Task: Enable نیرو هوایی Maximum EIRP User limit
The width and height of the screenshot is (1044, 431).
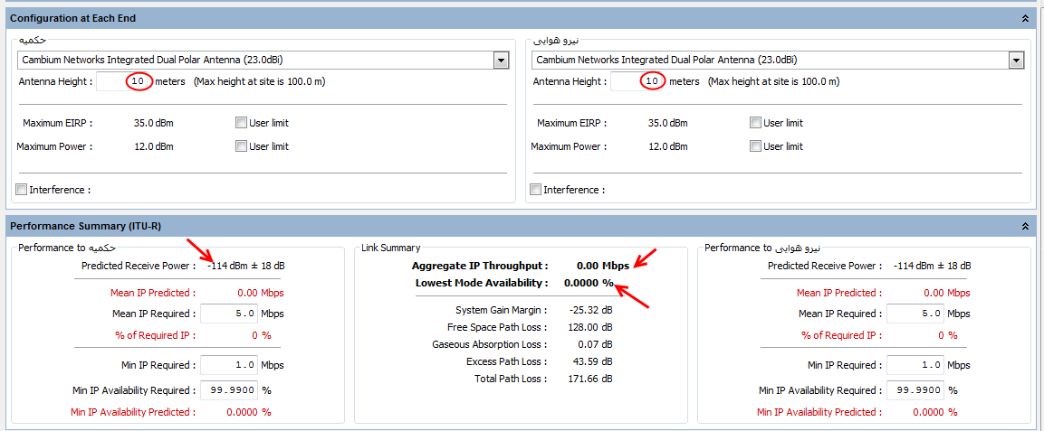Action: pyautogui.click(x=755, y=123)
